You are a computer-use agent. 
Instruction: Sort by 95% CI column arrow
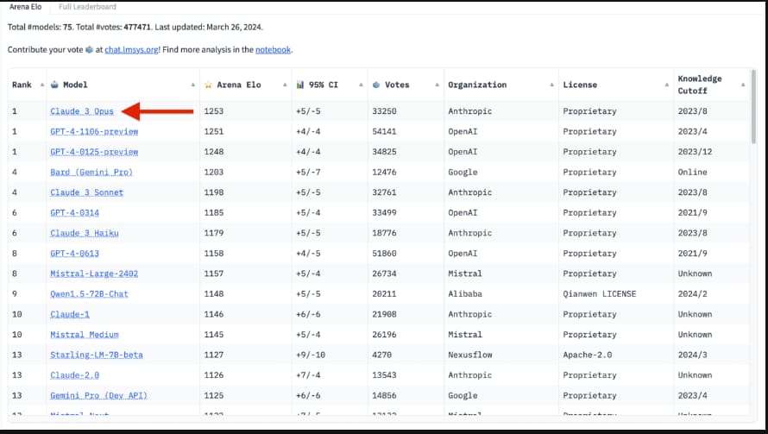(x=361, y=85)
